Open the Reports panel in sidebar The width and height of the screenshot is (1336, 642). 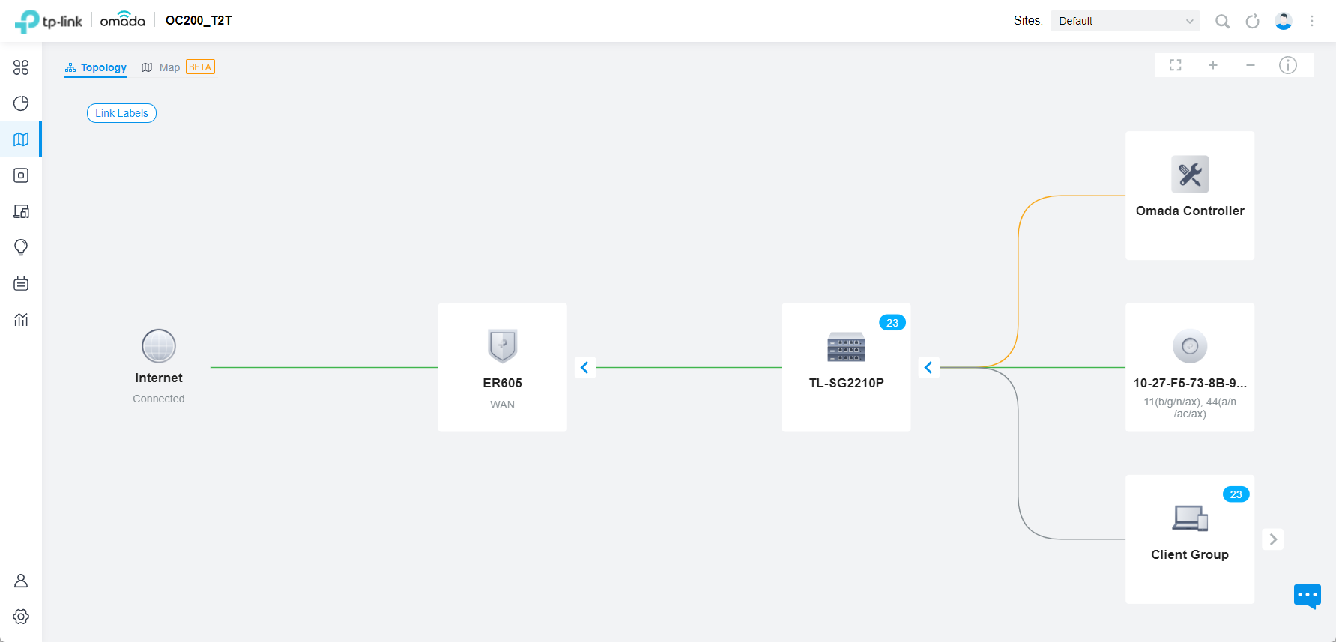point(21,319)
